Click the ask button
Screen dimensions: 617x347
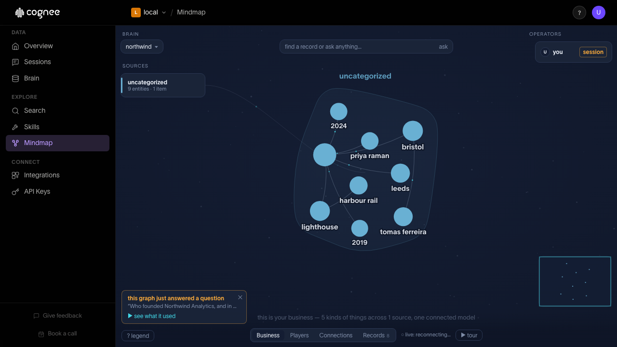click(x=443, y=47)
